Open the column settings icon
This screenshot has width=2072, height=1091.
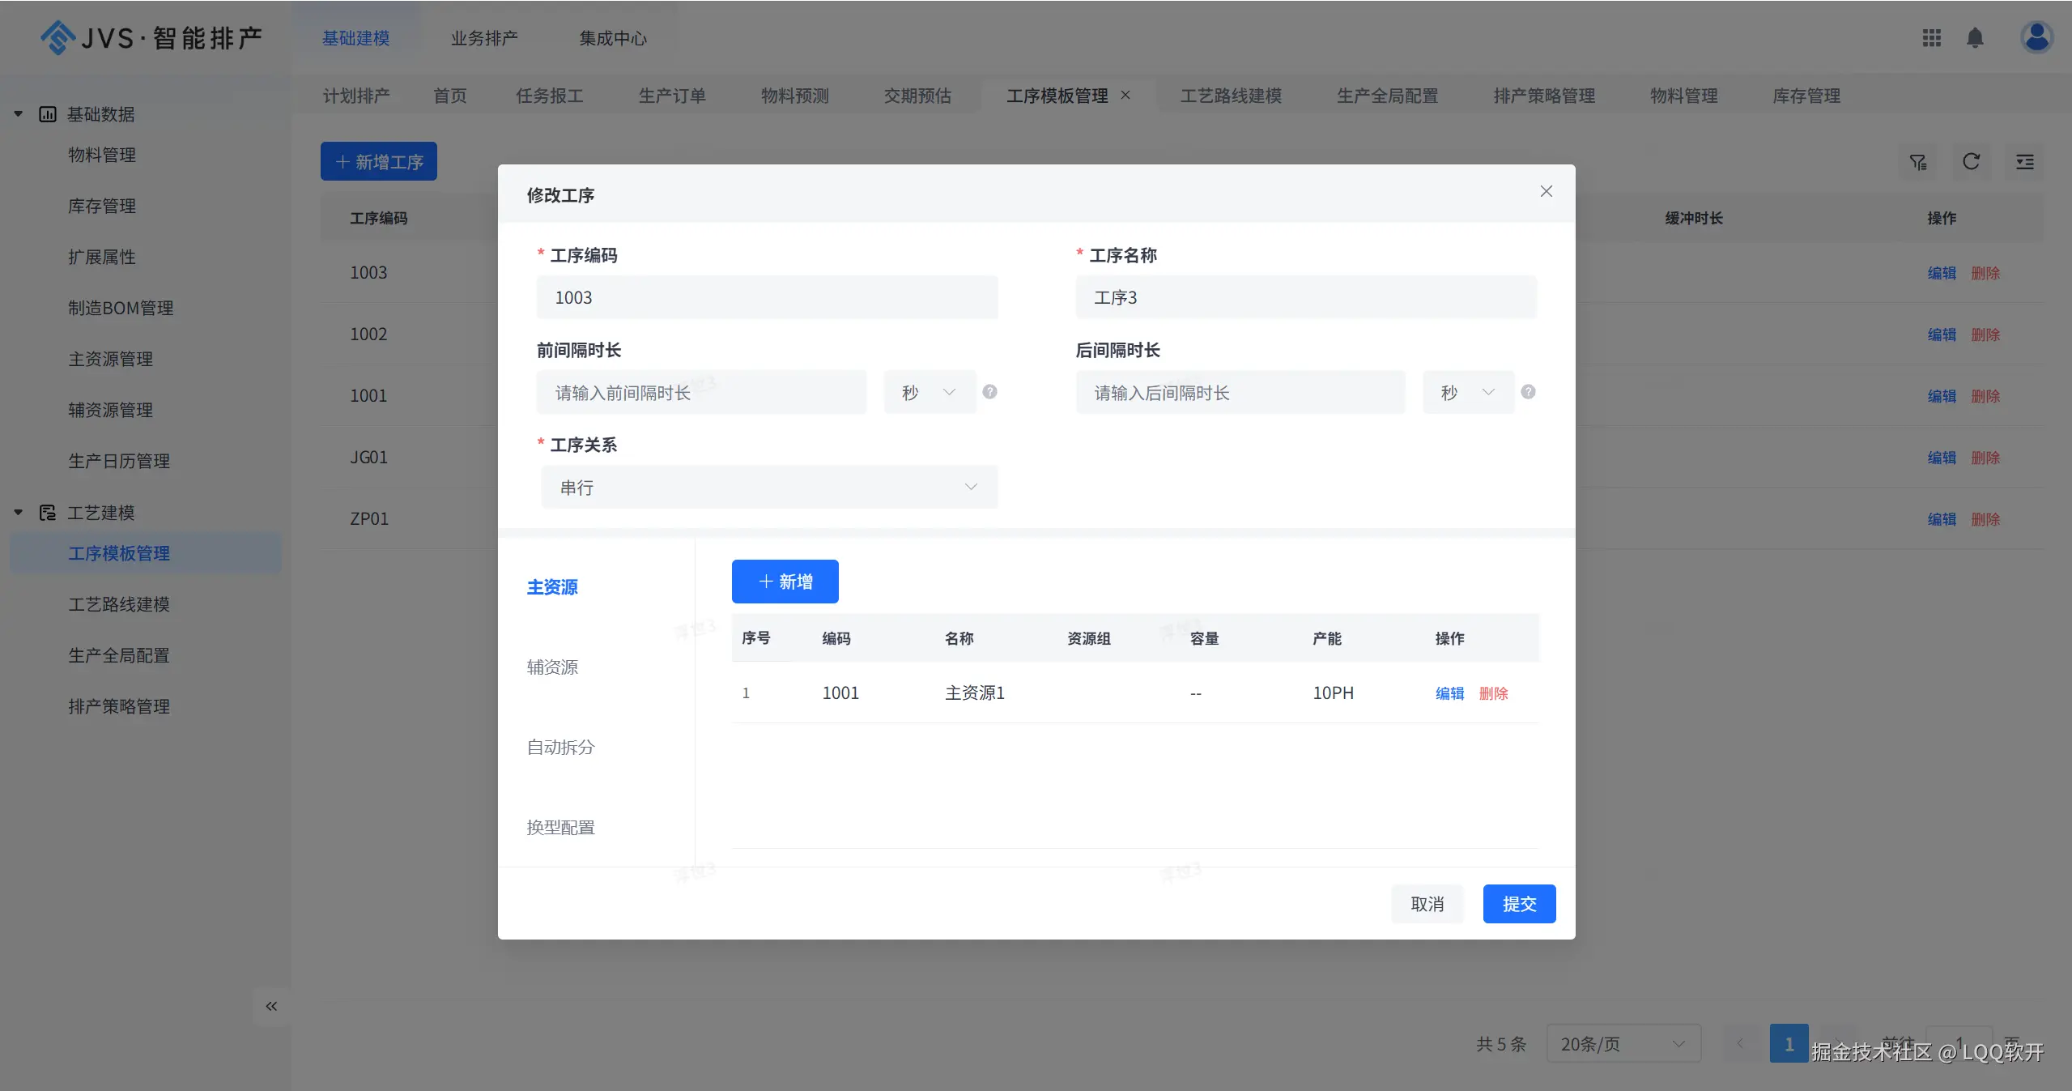[2024, 162]
